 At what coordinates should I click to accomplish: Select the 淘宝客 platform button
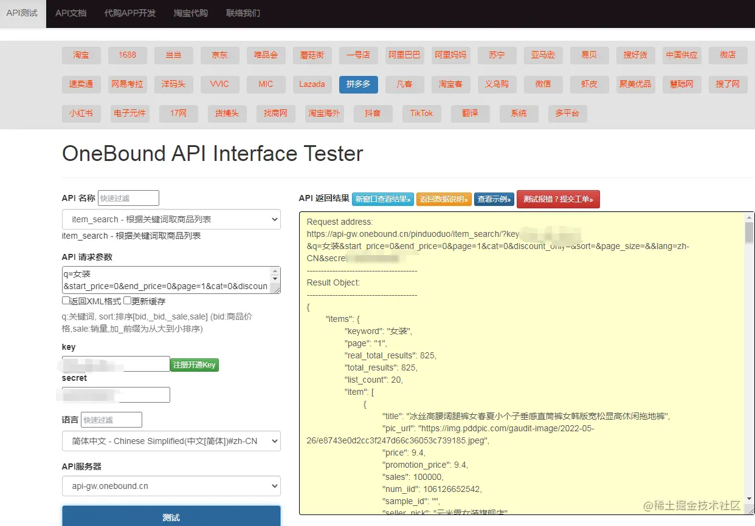click(451, 84)
